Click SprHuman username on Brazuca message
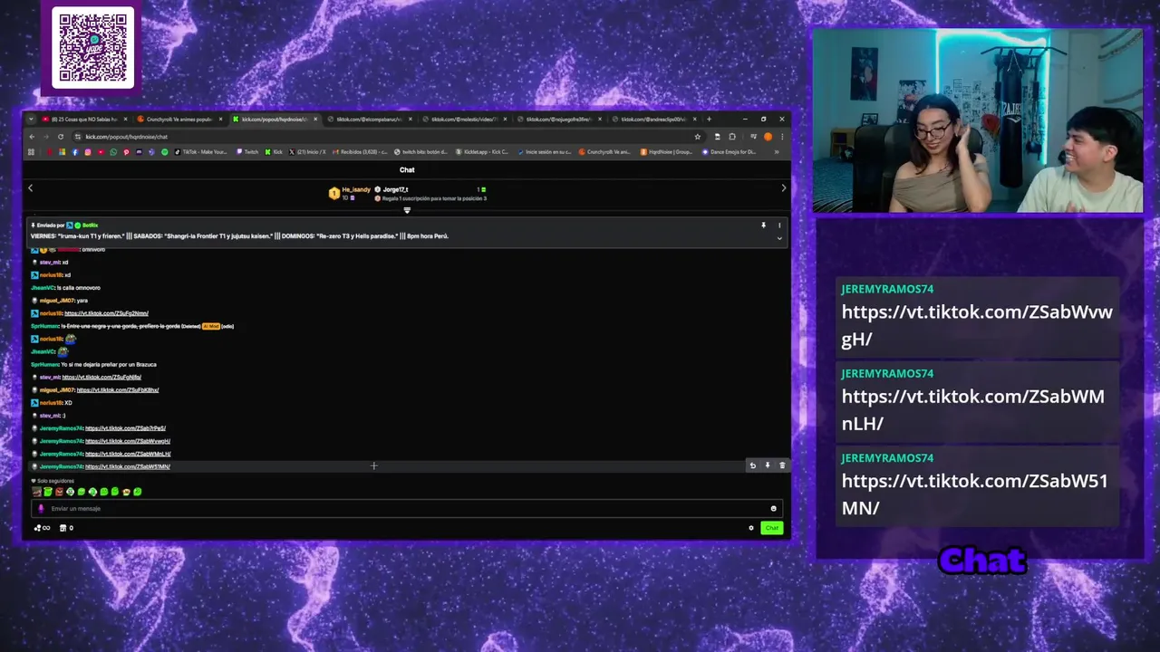Image resolution: width=1160 pixels, height=652 pixels. tap(44, 364)
